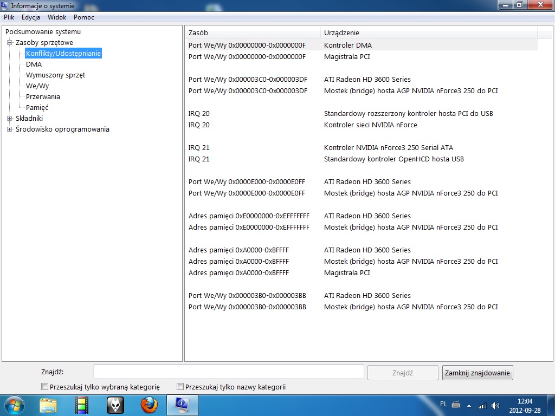Select Konflikty/Udostępnianie tree item
Viewport: 555px width, 416px height.
pos(63,54)
